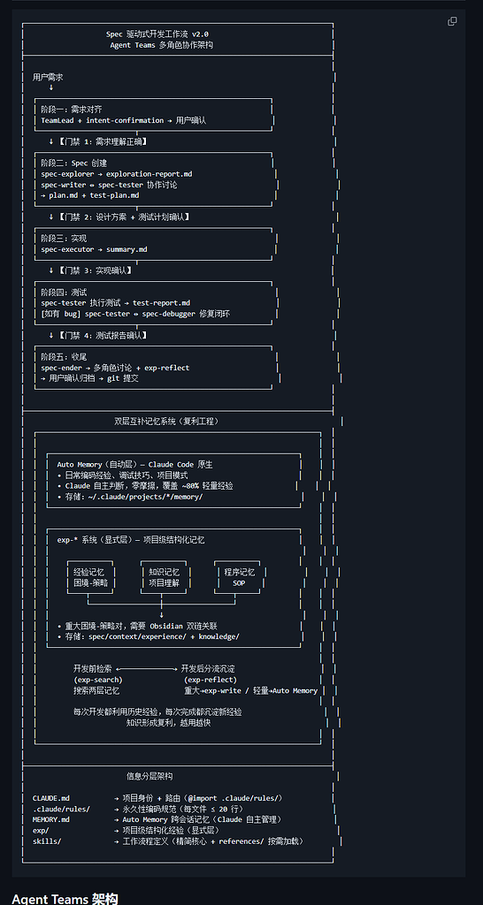The width and height of the screenshot is (483, 905).
Task: Select the "信息分层架构" heading
Action: tap(149, 777)
